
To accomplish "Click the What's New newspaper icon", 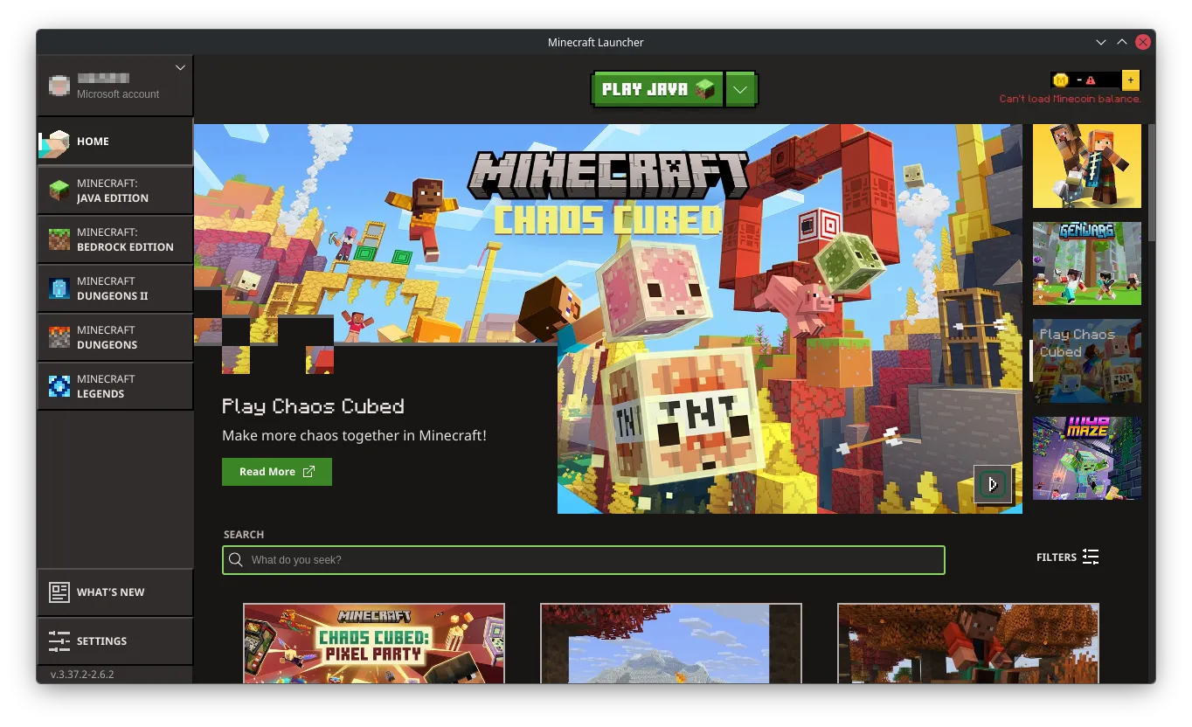I will [x=59, y=592].
